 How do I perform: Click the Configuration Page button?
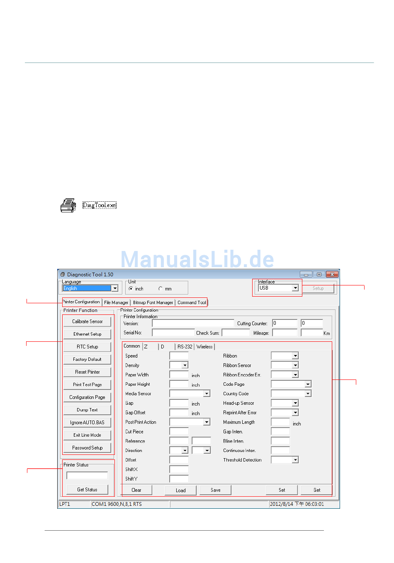pyautogui.click(x=87, y=397)
